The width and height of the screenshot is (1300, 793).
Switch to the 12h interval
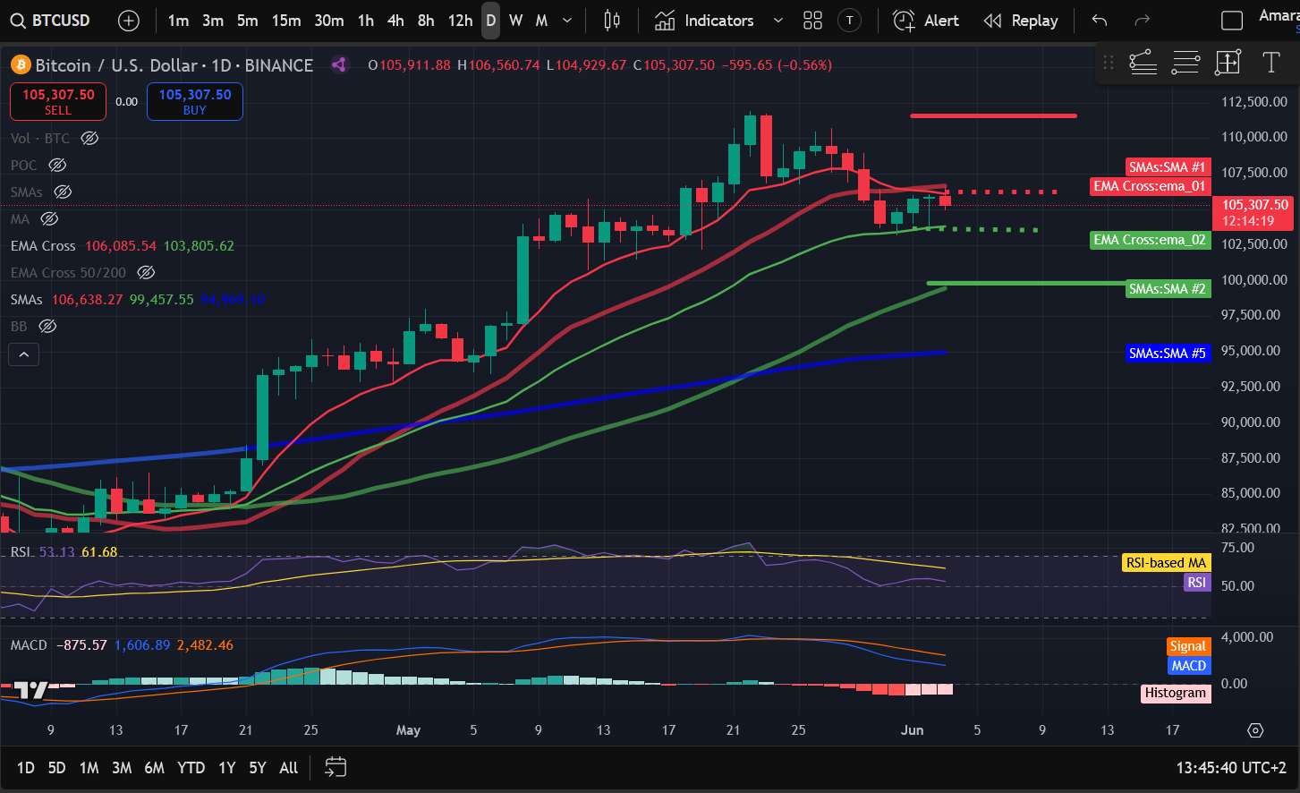coord(460,21)
